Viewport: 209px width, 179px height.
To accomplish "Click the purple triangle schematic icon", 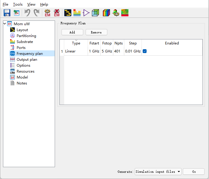I will (86, 13).
